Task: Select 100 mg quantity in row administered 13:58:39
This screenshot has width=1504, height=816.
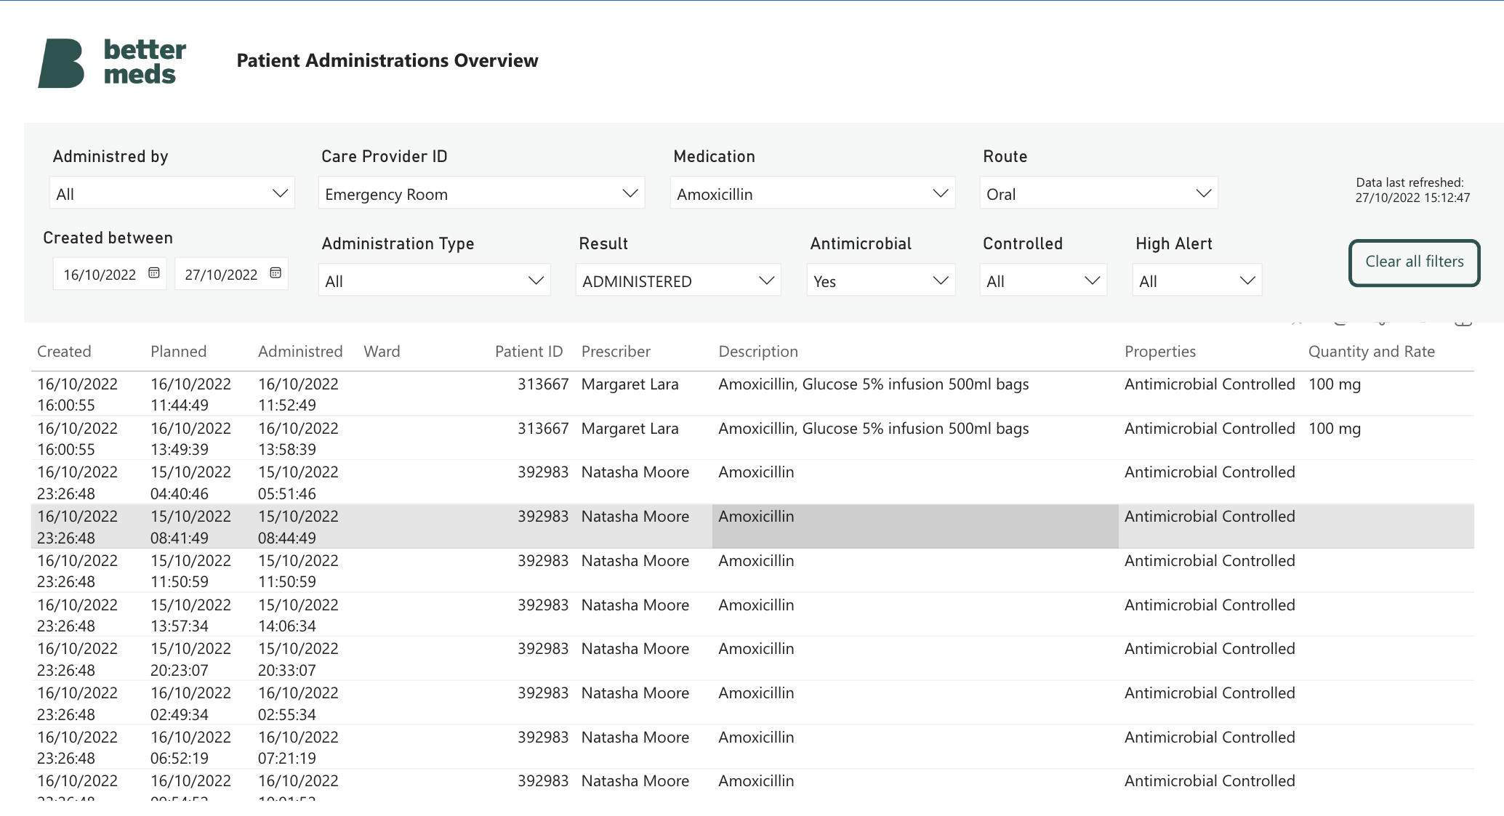Action: (x=1335, y=429)
